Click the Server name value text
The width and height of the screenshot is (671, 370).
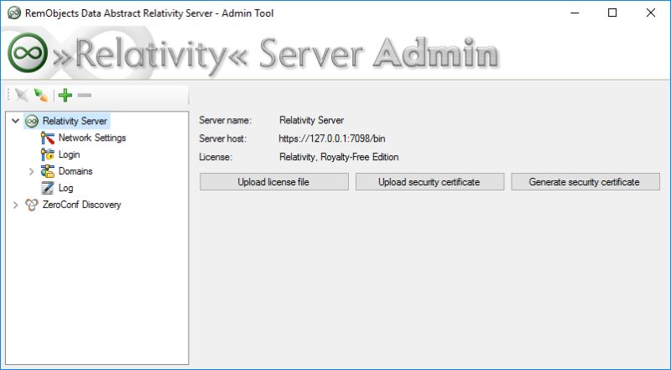(311, 120)
